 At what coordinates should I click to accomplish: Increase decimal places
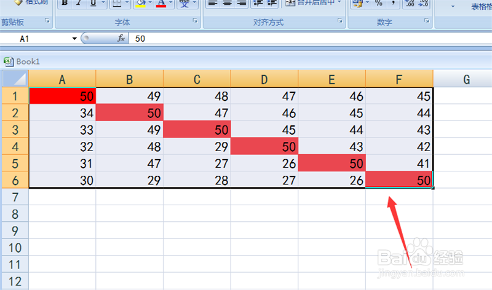(410, 4)
